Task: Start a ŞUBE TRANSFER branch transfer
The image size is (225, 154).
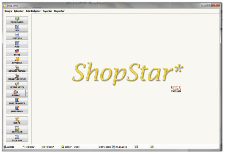Action: pos(17,101)
